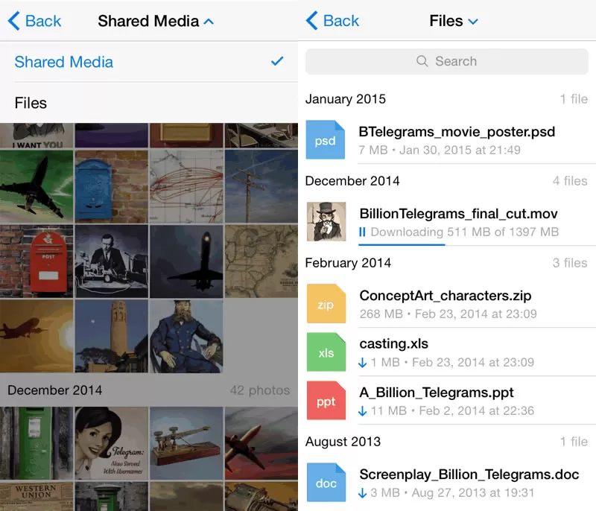Tap A_Billion_Telegrams.ppt file name
Viewport: 596px width, 511px height.
(437, 393)
